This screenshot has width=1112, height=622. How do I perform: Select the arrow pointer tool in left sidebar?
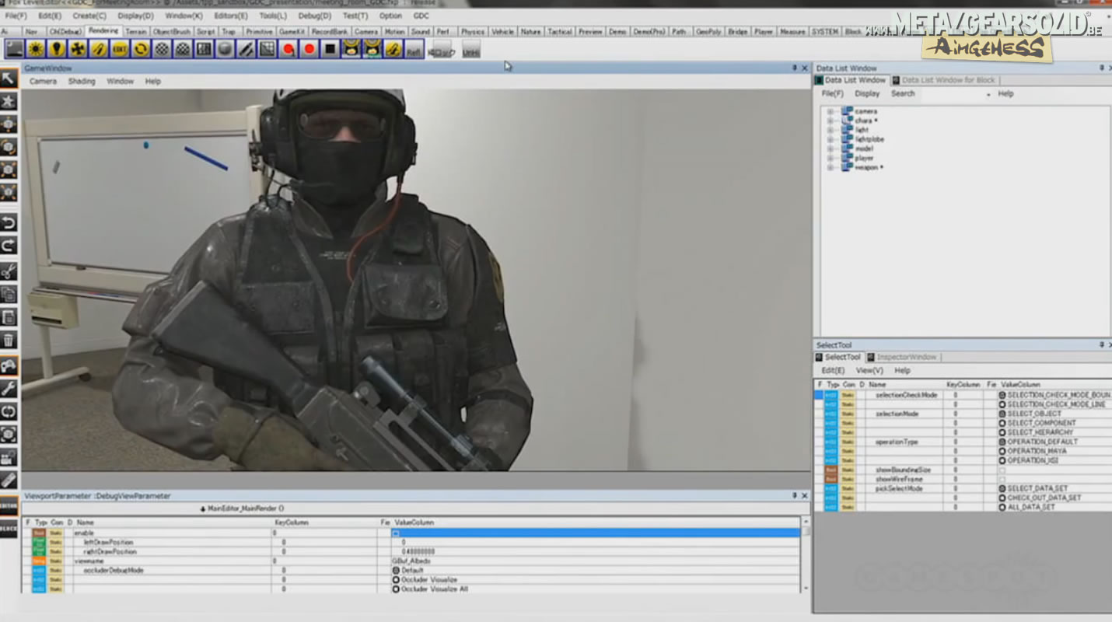[x=9, y=79]
